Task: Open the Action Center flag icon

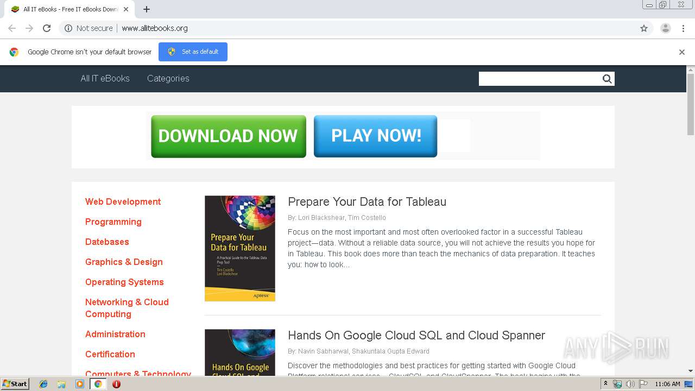Action: point(642,384)
